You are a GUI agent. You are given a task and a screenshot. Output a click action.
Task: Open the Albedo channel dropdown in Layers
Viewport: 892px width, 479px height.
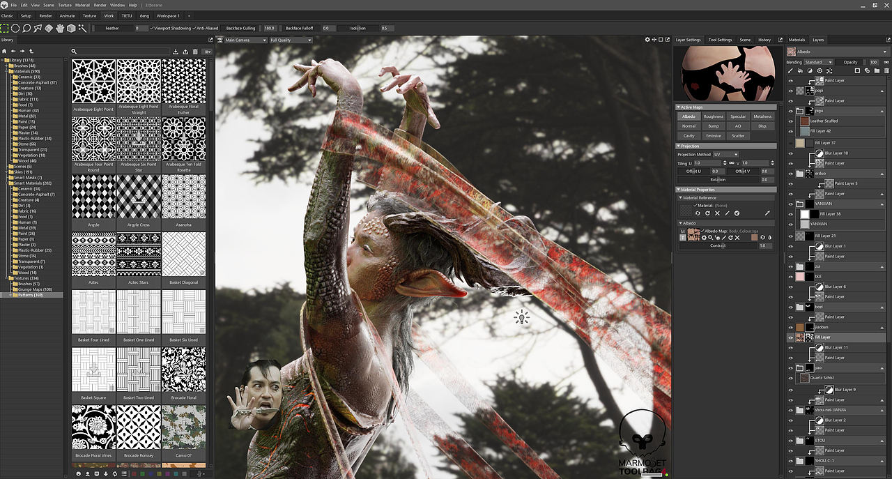click(x=838, y=51)
